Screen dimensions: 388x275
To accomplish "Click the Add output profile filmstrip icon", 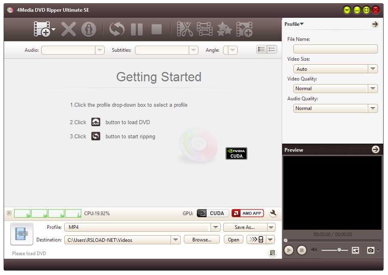I will click(x=245, y=29).
